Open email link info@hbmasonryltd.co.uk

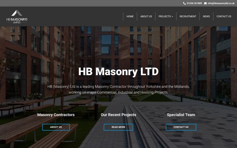click(x=221, y=3)
